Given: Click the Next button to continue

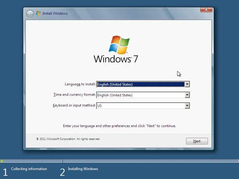Looking at the screenshot, I should pyautogui.click(x=197, y=141).
